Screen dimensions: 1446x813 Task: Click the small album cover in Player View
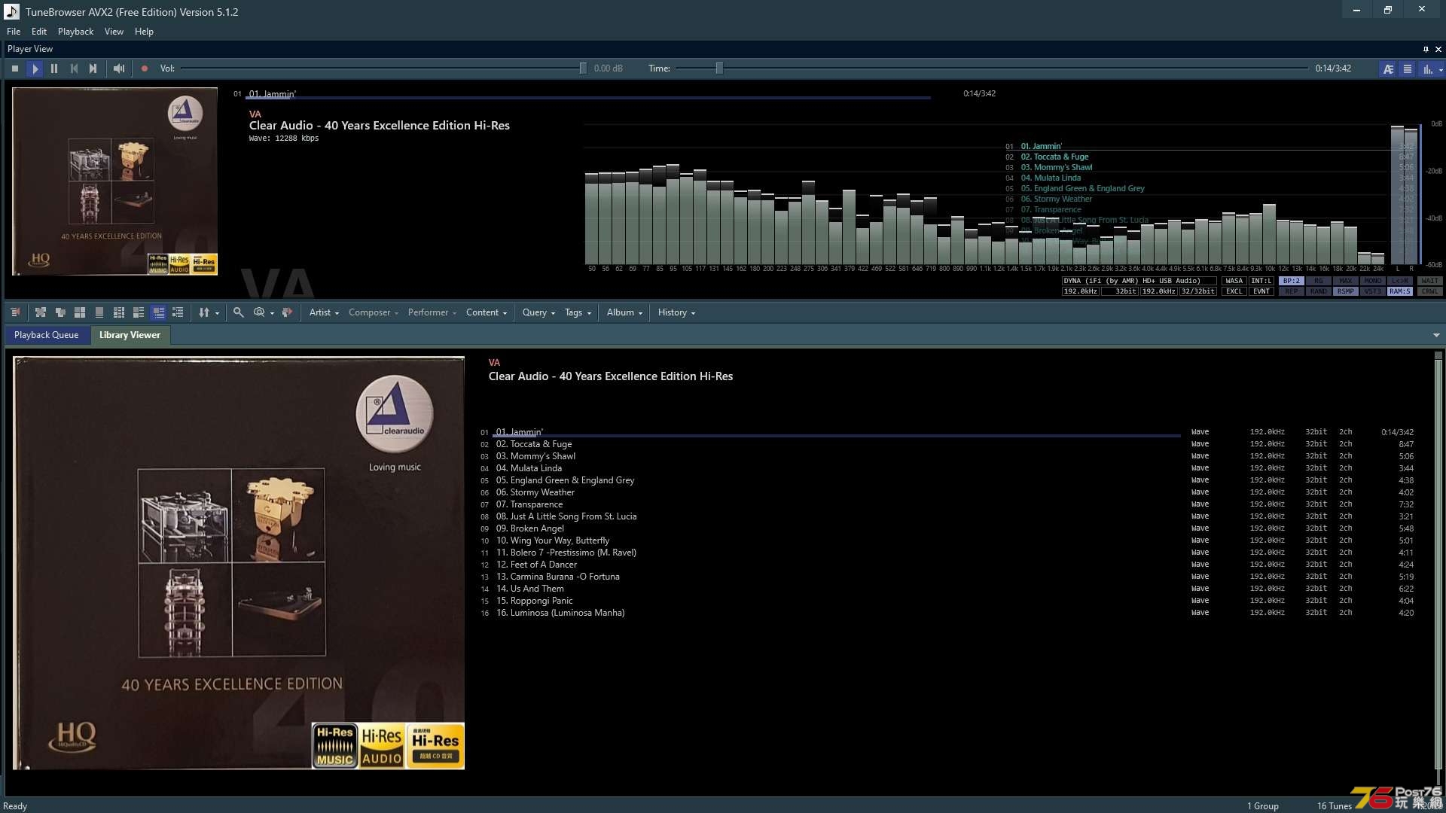pos(115,181)
